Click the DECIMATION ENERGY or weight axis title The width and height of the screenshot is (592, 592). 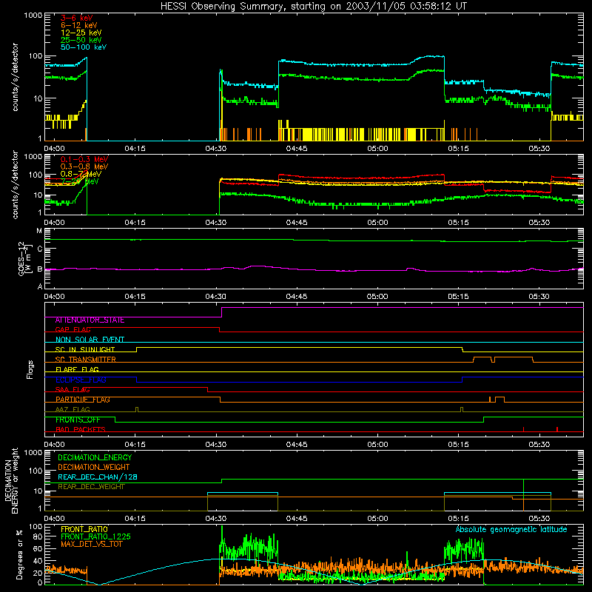pyautogui.click(x=11, y=480)
